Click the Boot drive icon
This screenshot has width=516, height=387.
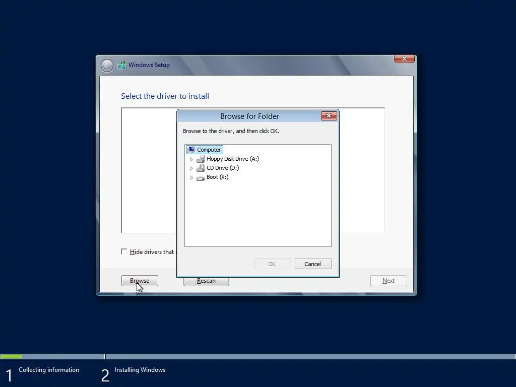201,178
